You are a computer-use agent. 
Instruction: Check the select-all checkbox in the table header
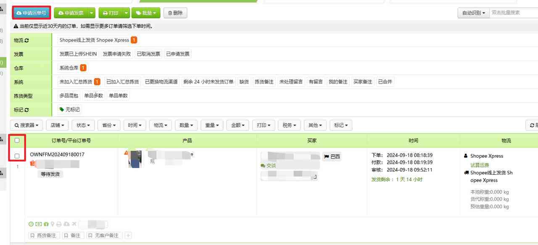pyautogui.click(x=17, y=140)
